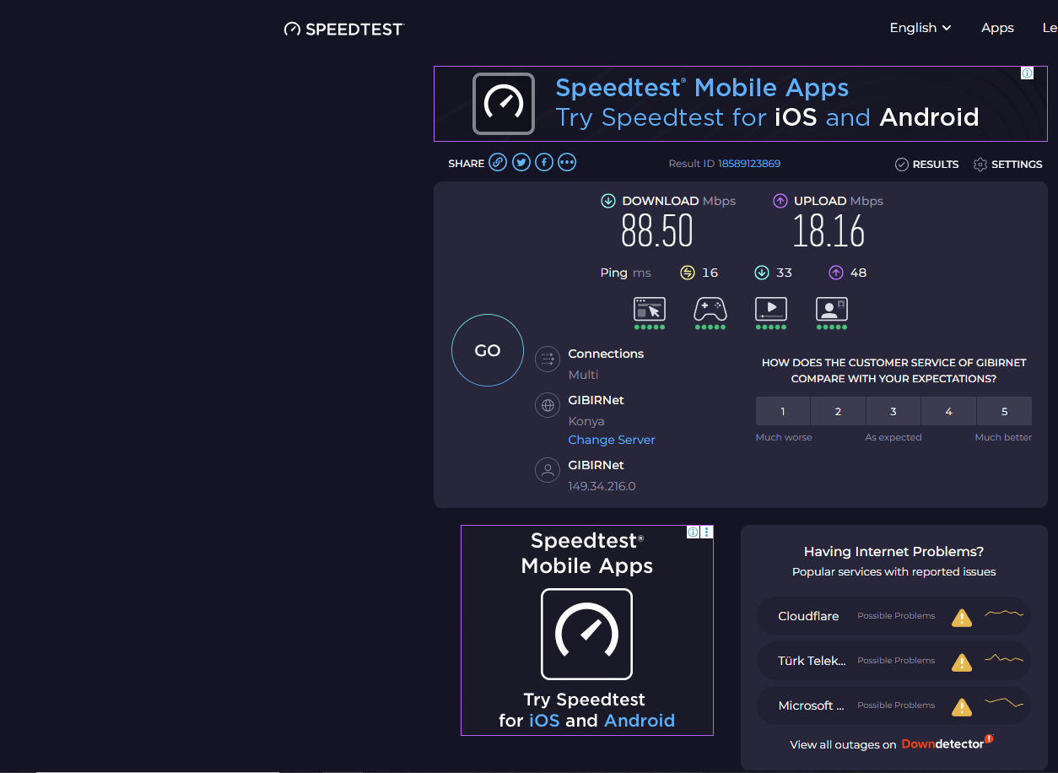The height and width of the screenshot is (773, 1058).
Task: Click the user ISP icon by GIBIRNet
Action: [x=548, y=470]
